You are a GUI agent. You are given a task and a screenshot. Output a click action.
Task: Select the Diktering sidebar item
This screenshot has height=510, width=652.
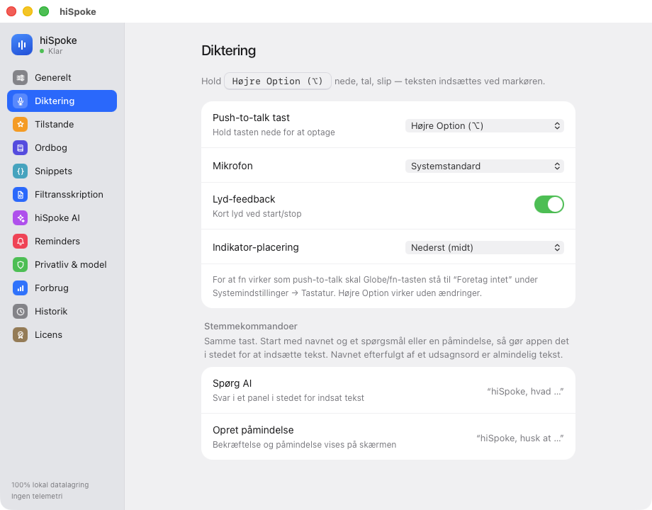[x=62, y=101]
